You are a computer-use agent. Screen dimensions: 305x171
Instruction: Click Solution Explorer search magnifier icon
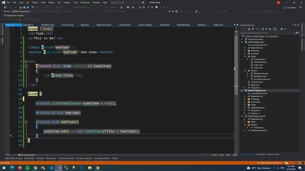point(296,33)
